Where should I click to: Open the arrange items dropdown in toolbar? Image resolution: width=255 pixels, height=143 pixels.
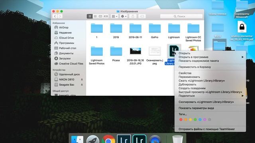pos(114,16)
